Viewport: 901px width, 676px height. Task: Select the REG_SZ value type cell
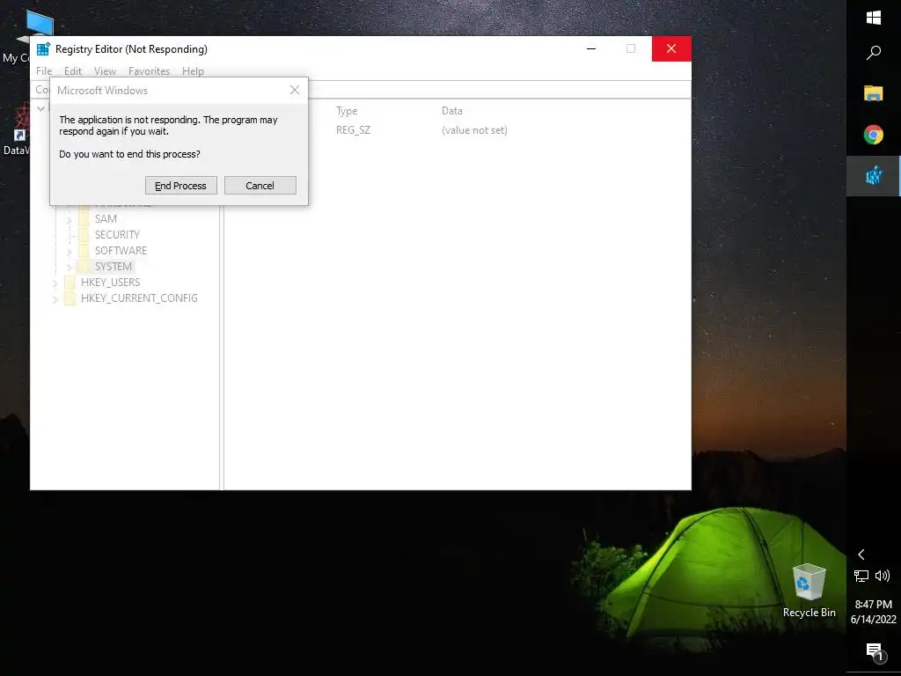[x=354, y=130]
